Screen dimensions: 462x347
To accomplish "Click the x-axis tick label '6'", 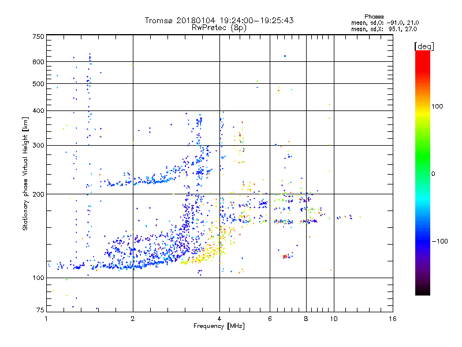I will pyautogui.click(x=270, y=319).
